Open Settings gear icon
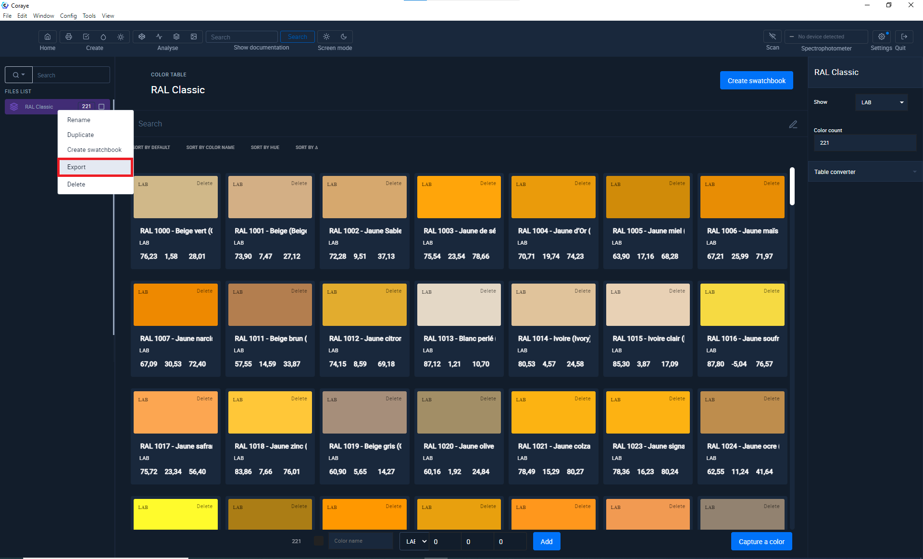923x559 pixels. pos(882,37)
